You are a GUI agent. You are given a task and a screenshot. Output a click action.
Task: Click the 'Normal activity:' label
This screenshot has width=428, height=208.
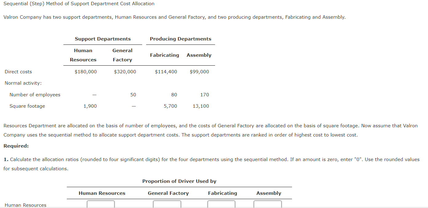(23, 83)
